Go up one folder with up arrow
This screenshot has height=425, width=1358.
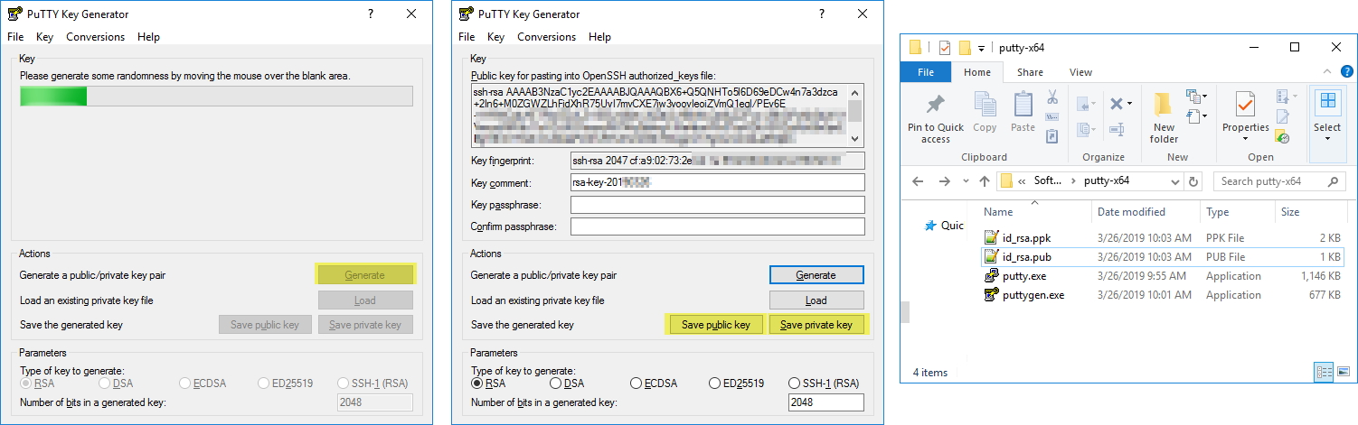tap(985, 181)
